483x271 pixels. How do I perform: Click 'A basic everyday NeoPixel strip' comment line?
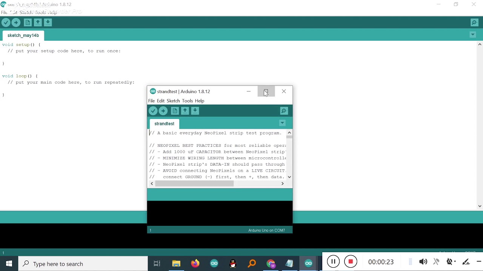pyautogui.click(x=215, y=133)
